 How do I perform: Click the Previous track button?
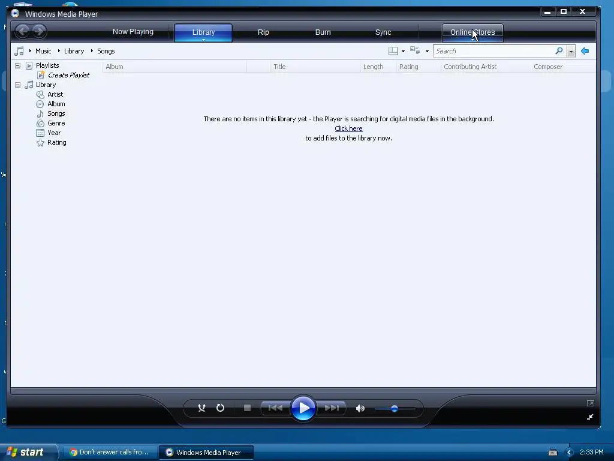click(x=275, y=408)
